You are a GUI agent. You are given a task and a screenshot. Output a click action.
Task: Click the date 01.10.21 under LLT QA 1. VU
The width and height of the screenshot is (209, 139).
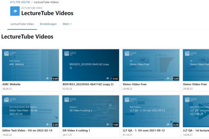pyautogui.click(x=128, y=135)
